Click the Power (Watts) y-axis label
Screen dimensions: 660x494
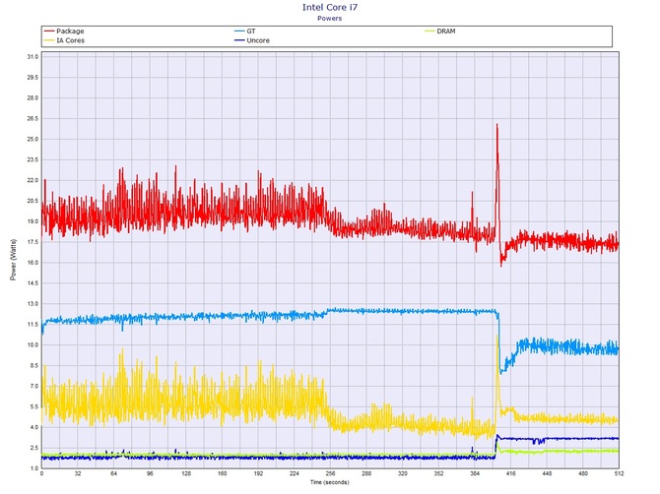(x=13, y=260)
